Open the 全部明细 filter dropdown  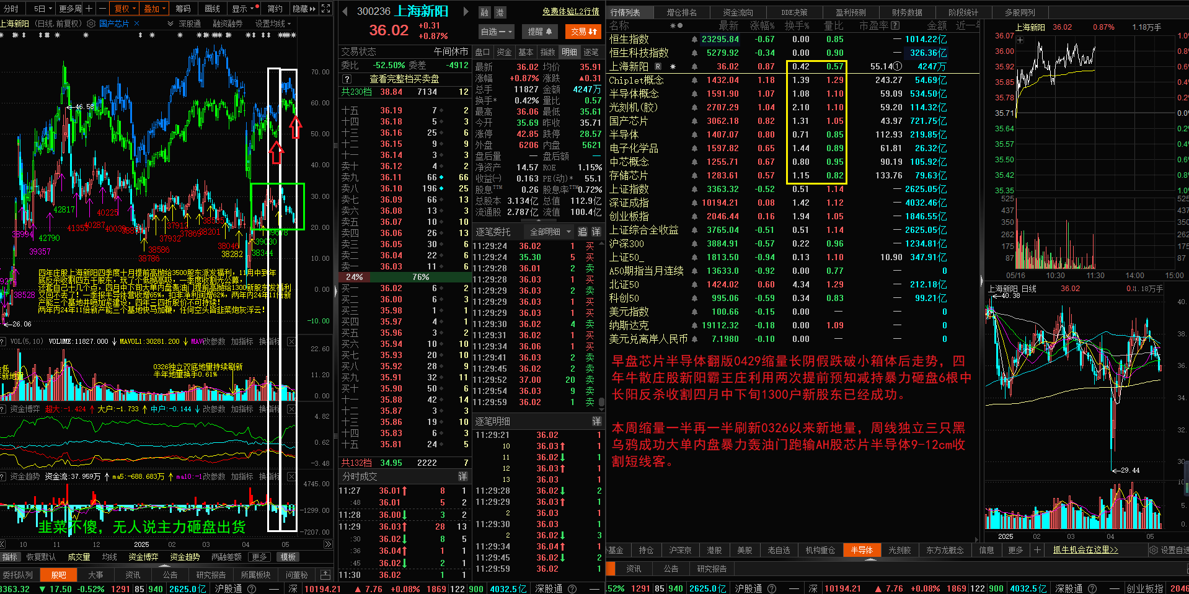tap(549, 232)
